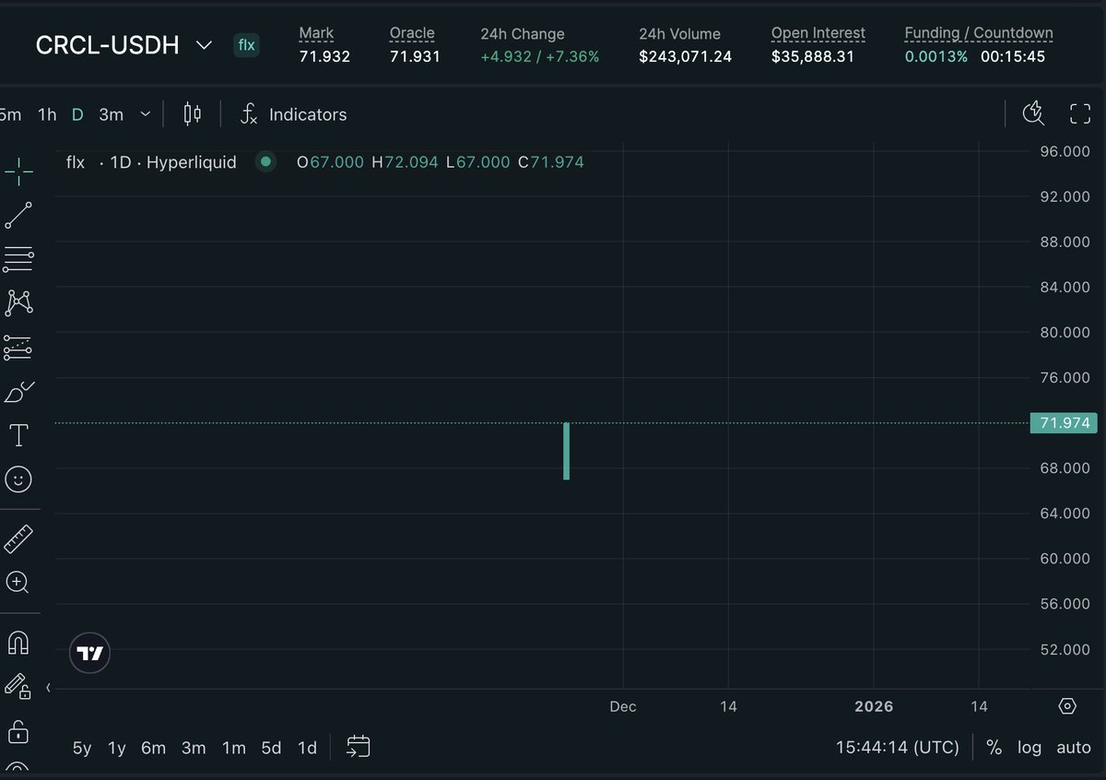Open the emoji icons tool

(18, 479)
